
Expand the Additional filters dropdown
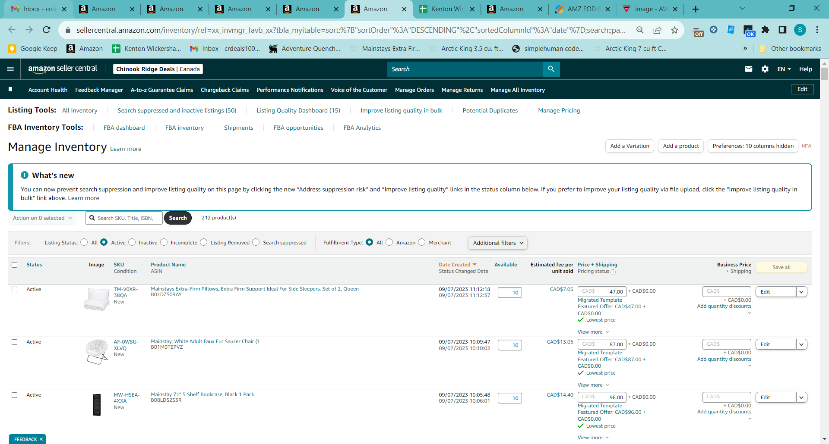coord(498,243)
